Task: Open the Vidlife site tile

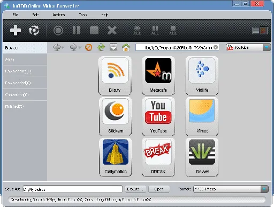Action: pos(202,76)
